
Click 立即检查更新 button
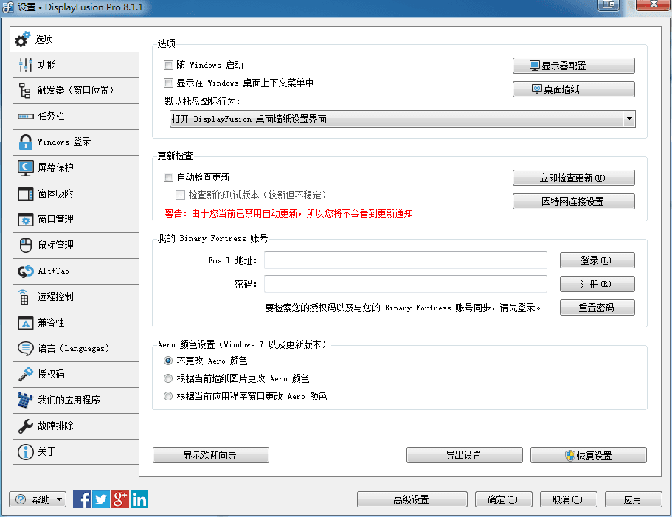[x=573, y=178]
